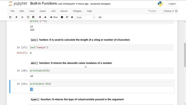Image resolution: width=186 pixels, height=105 pixels.
Task: Cut selected cells with the scissors icon
Action: coord(23,17)
